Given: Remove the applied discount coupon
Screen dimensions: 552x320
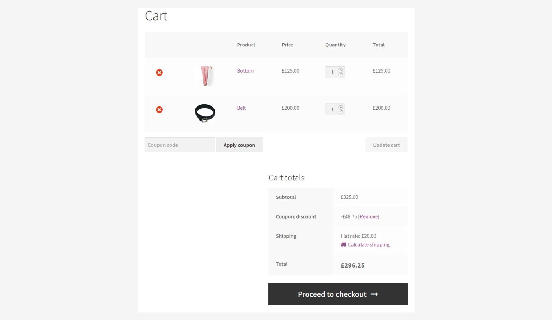Looking at the screenshot, I should (x=369, y=216).
